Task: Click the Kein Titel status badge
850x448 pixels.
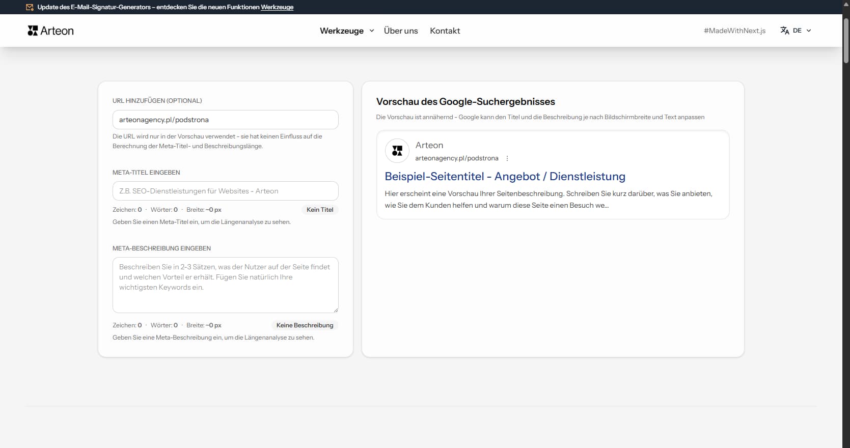Action: click(x=320, y=210)
